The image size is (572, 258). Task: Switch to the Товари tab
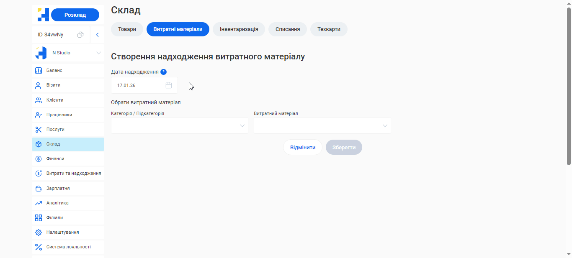[x=127, y=29]
